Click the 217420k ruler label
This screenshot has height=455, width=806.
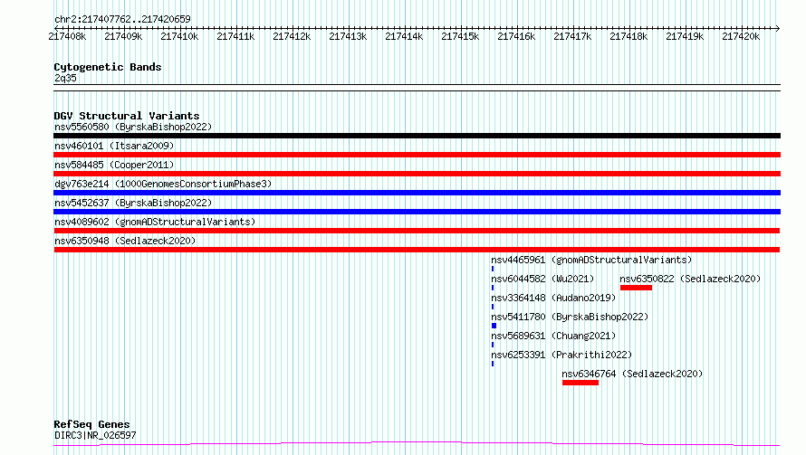[741, 36]
